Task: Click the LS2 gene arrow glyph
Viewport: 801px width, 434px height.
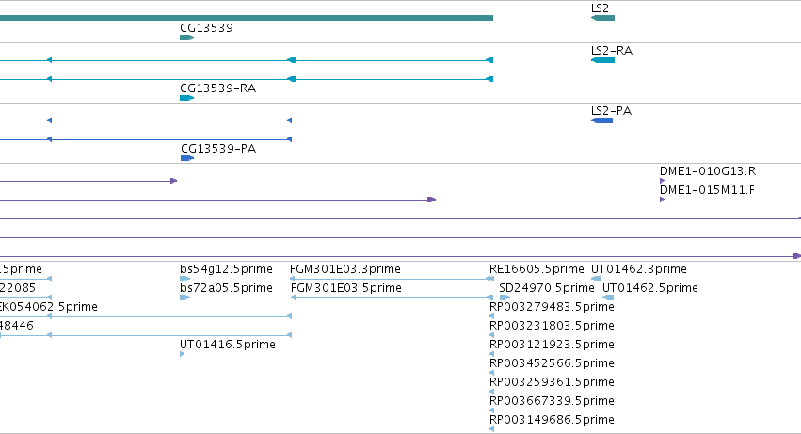Action: click(602, 18)
